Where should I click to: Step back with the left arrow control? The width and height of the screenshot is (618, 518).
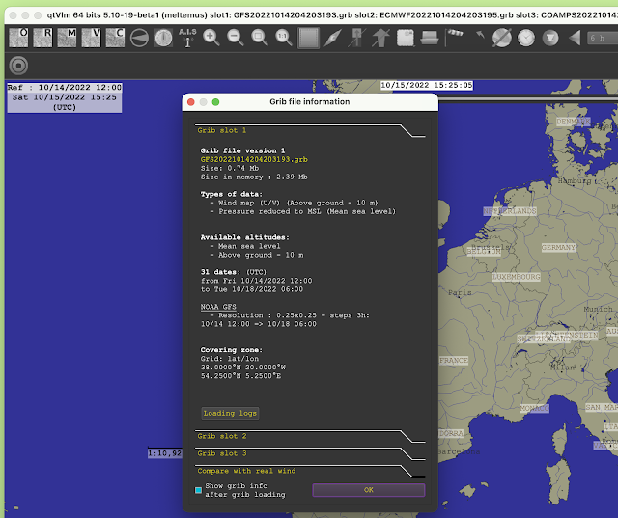pyautogui.click(x=576, y=38)
